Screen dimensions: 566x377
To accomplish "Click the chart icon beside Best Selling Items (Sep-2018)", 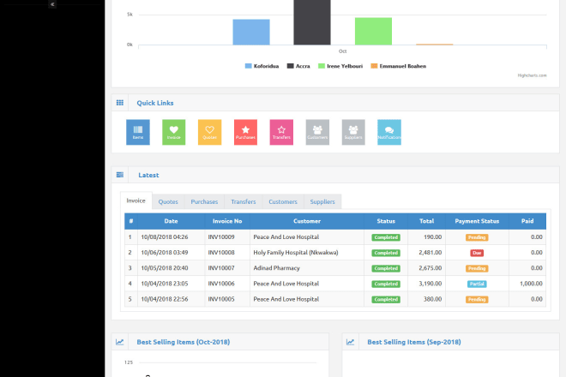I will pyautogui.click(x=350, y=342).
